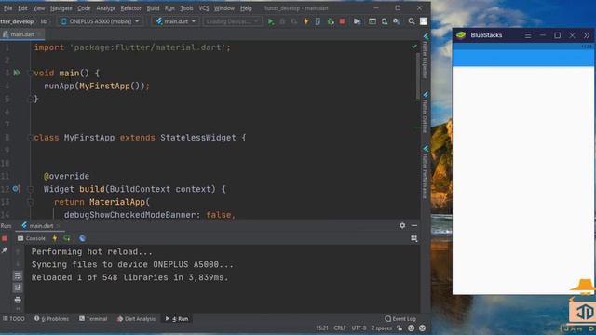Click the red Stop button in main toolbar

[342, 21]
